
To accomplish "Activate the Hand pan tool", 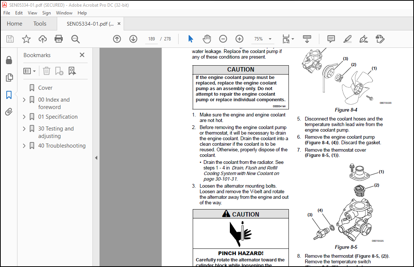I will (207, 39).
